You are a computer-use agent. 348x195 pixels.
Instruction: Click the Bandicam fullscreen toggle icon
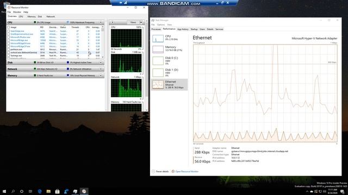pyautogui.click(x=222, y=3)
